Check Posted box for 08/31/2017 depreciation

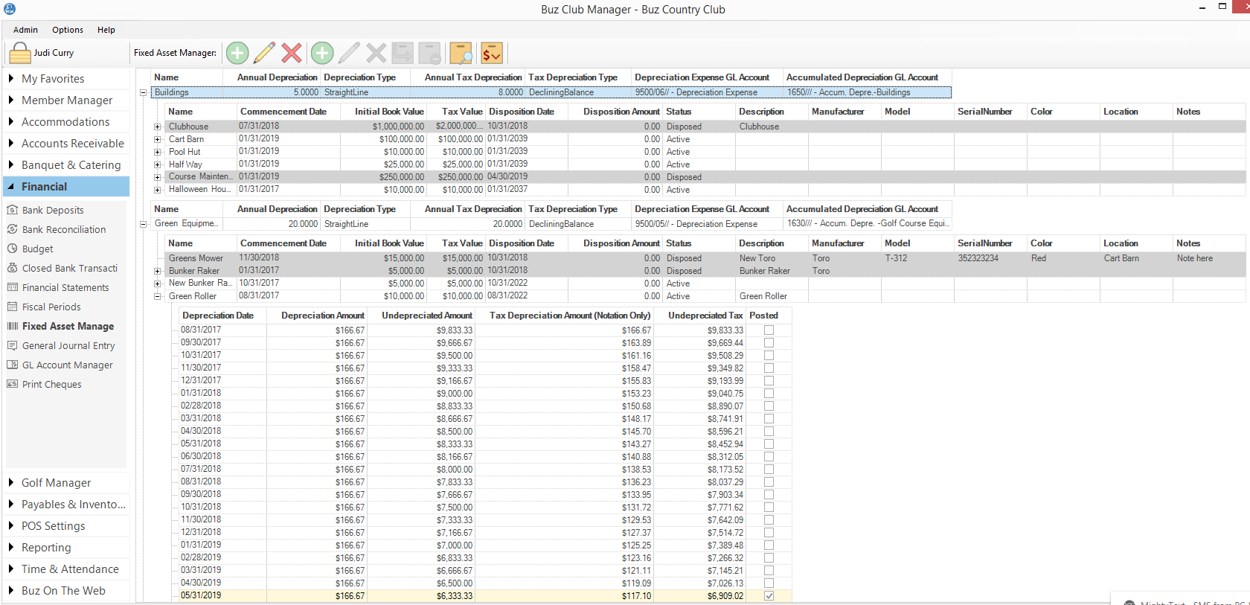tap(769, 330)
